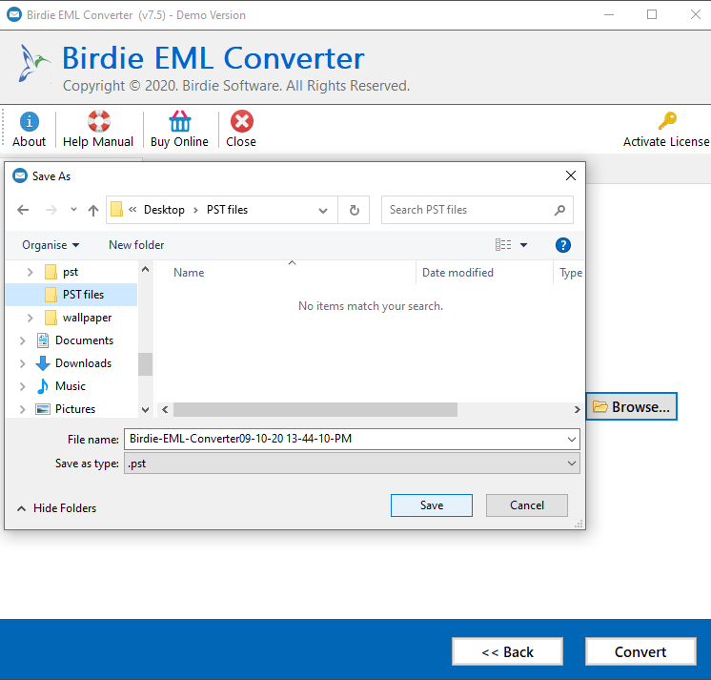Screen dimensions: 711x680
Task: Select the pst folder
Action: (62, 272)
